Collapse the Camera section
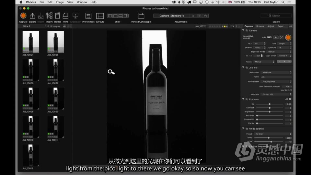Screen dimensions: 311x175 point(243,30)
